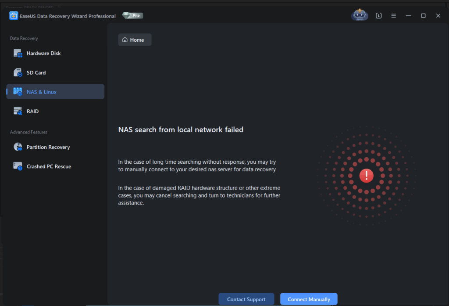Viewport: 449px width, 306px height.
Task: Close the EaseUS window
Action: pos(438,16)
